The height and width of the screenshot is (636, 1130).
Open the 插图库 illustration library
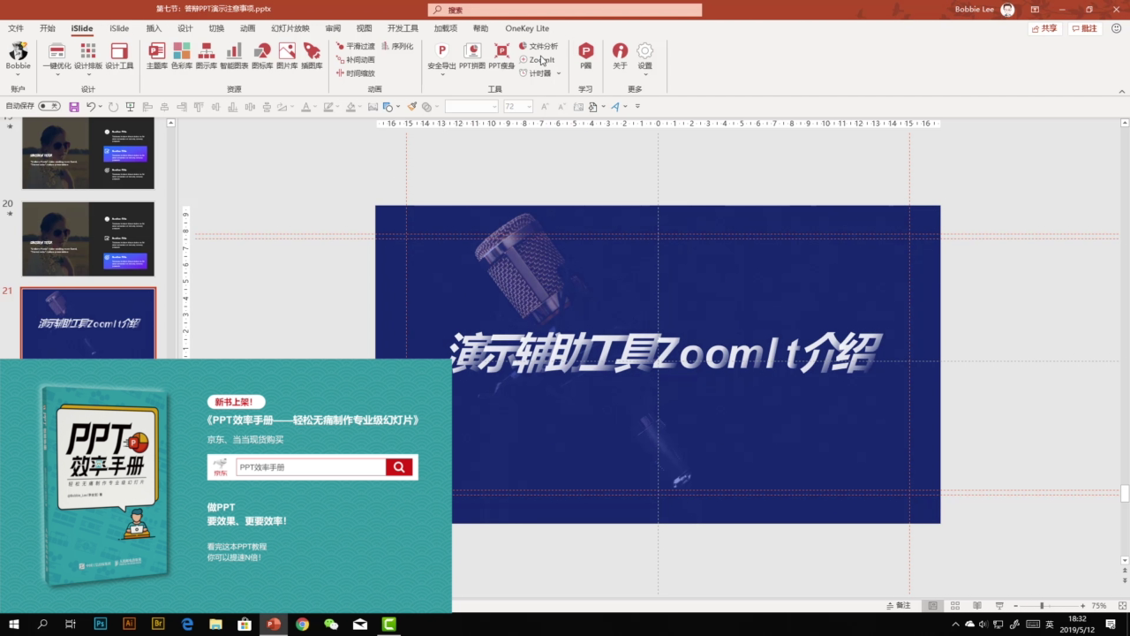coord(312,56)
